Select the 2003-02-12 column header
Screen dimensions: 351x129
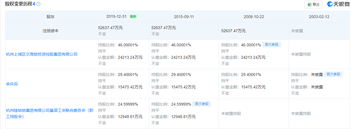[x=319, y=17]
